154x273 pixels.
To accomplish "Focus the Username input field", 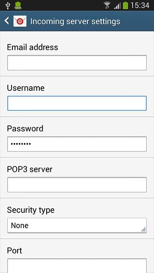I will pyautogui.click(x=77, y=103).
